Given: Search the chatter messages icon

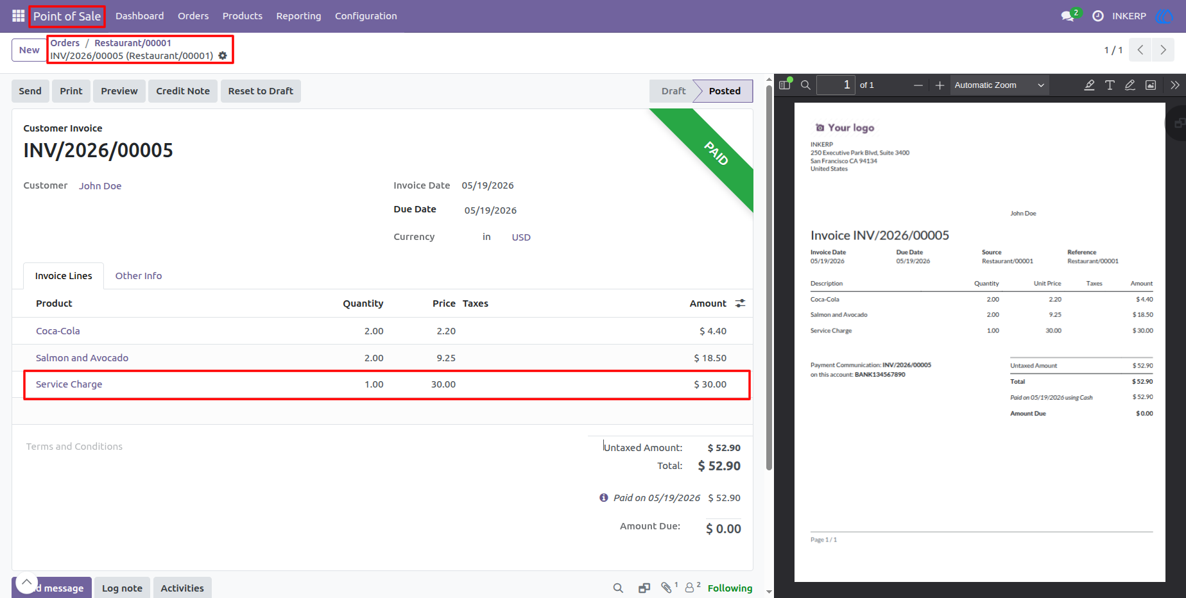Looking at the screenshot, I should 618,588.
